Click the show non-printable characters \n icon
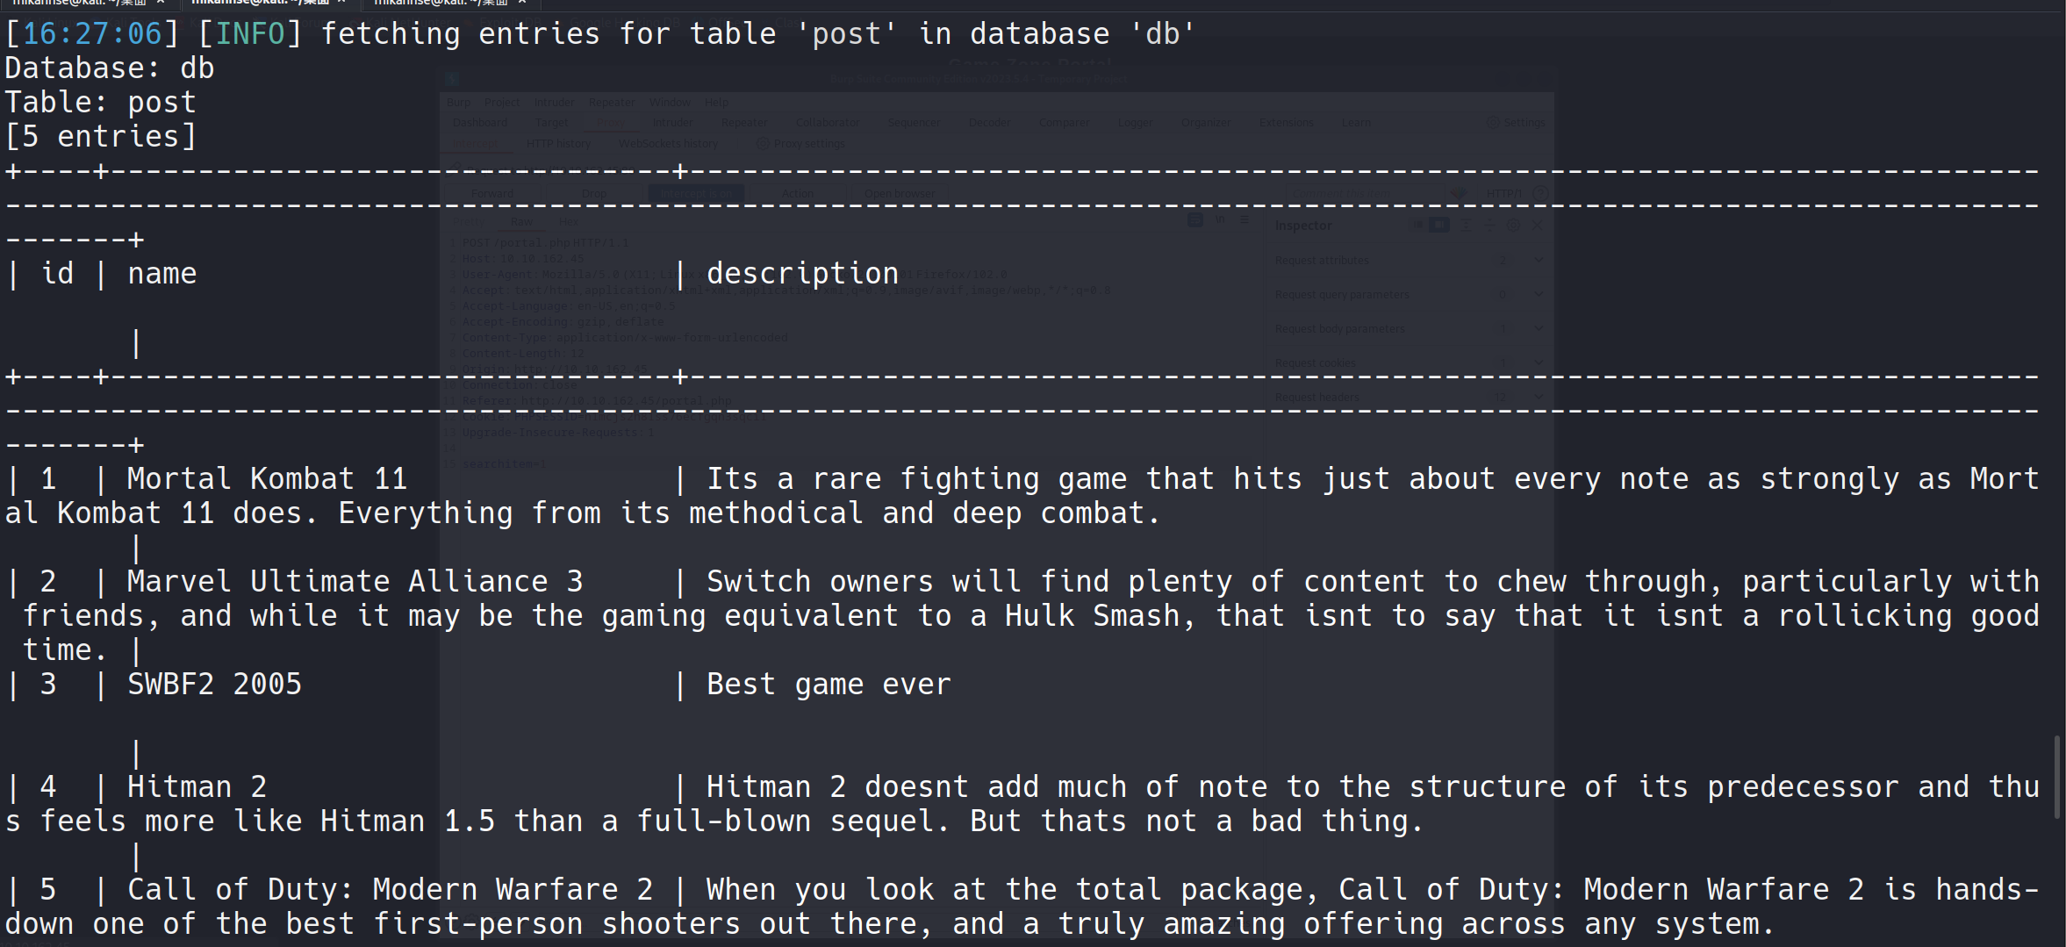The width and height of the screenshot is (2066, 947). (x=1220, y=220)
